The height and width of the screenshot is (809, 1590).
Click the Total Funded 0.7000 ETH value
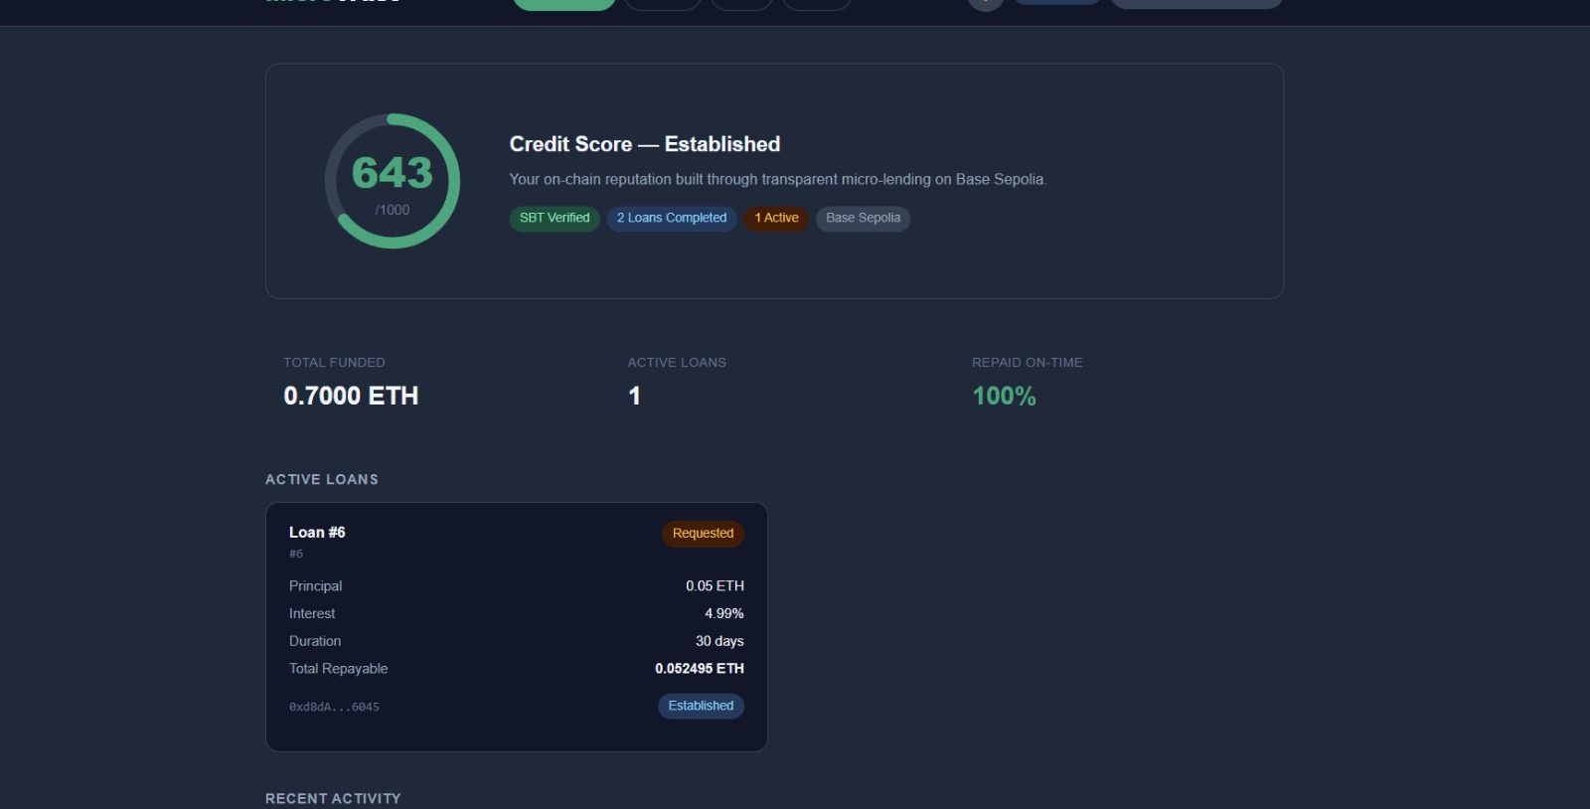[x=351, y=396]
